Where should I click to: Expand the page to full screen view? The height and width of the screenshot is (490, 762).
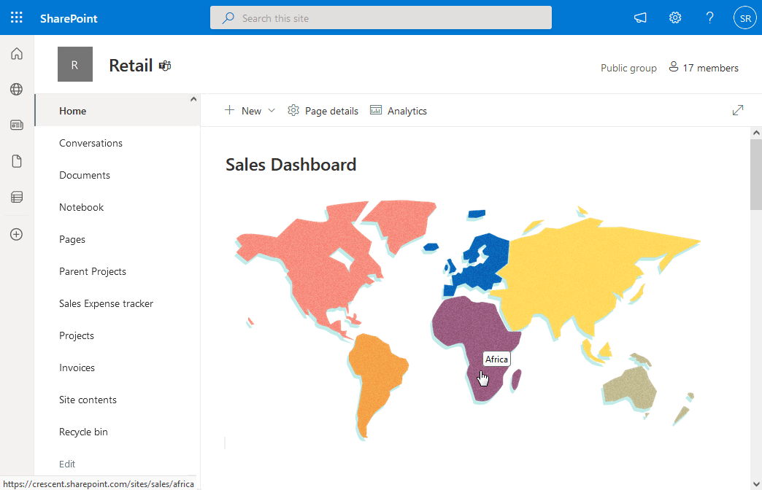[737, 109]
